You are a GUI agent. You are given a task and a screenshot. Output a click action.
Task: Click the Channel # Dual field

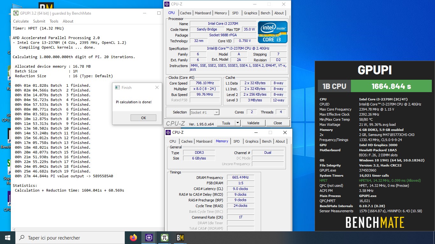tap(268, 152)
